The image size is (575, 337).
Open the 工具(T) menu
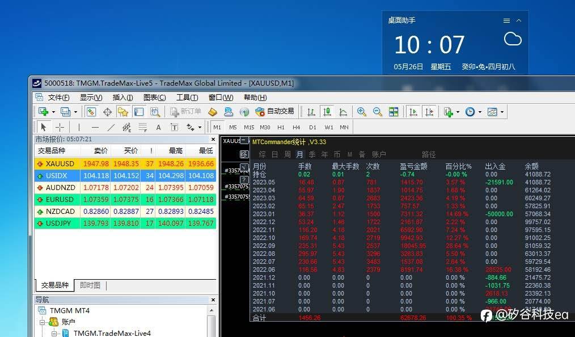(x=187, y=98)
